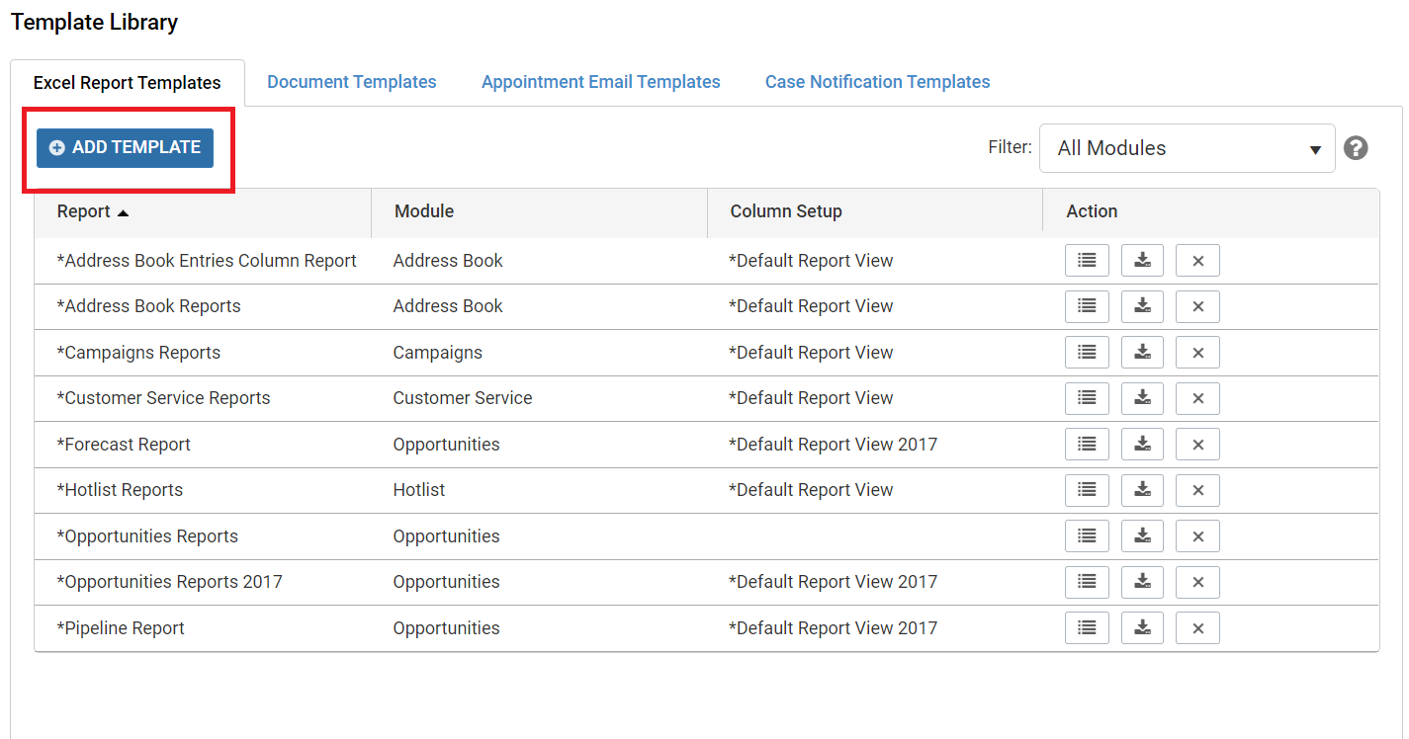The image size is (1409, 739).
Task: Open the Appointment Email Templates tab
Action: click(x=601, y=82)
